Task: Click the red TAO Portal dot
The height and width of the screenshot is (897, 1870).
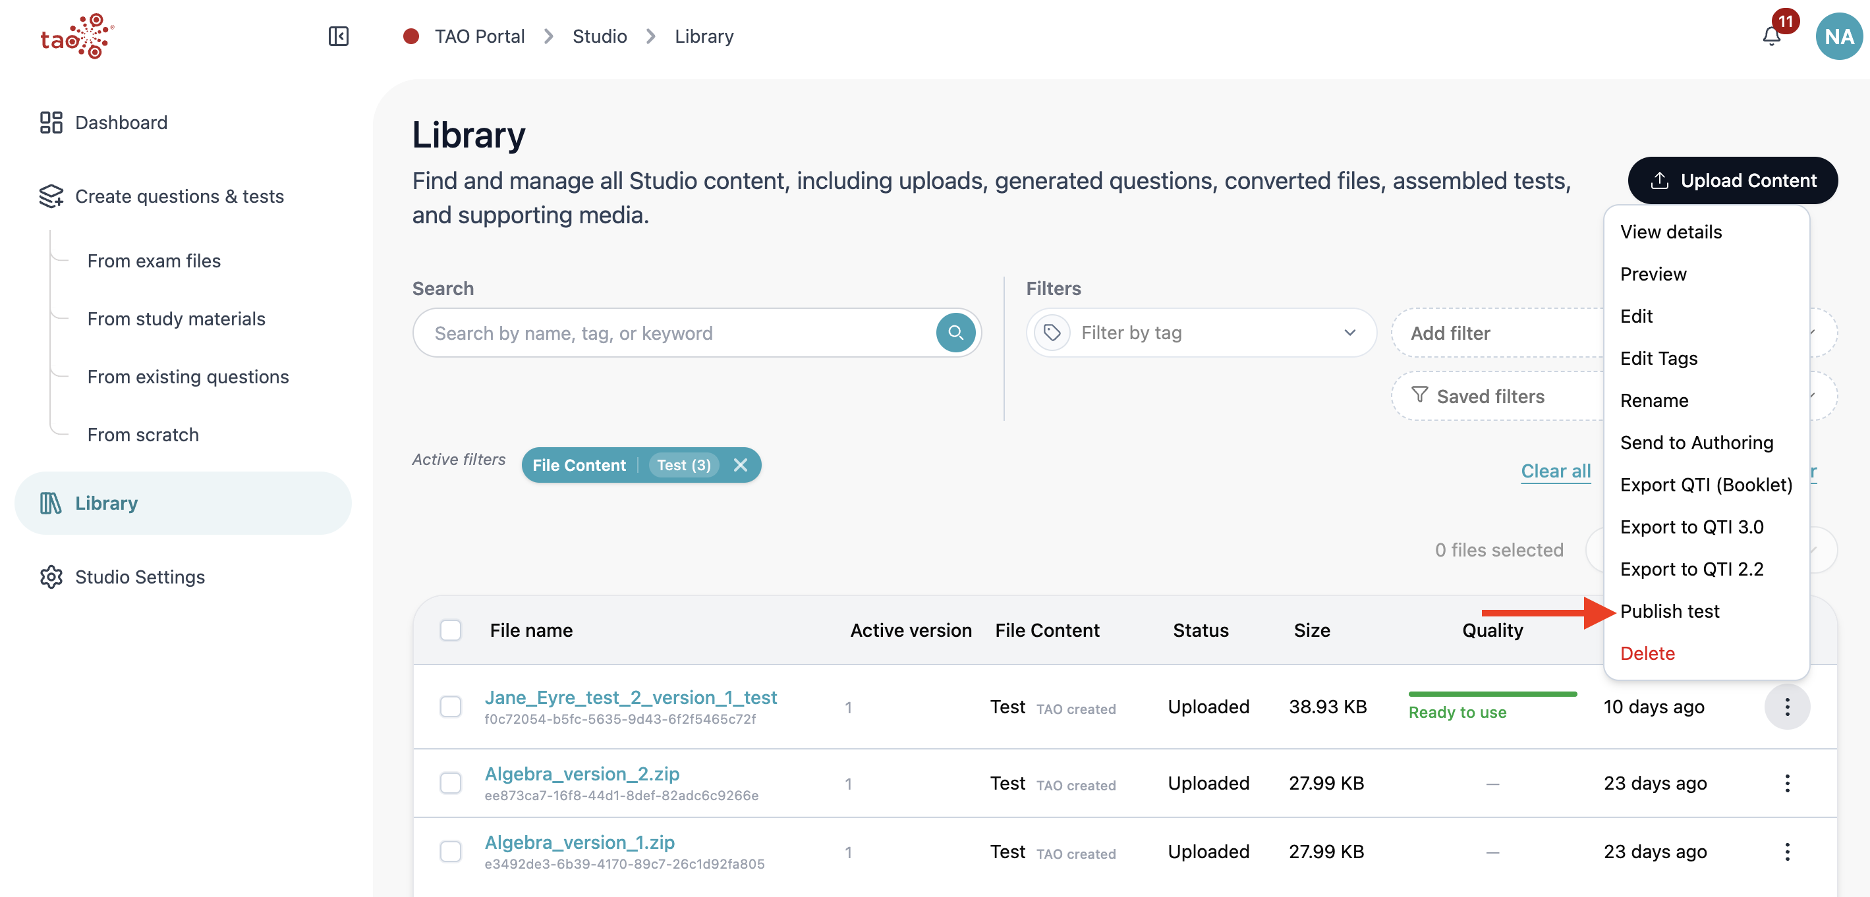Action: click(411, 36)
